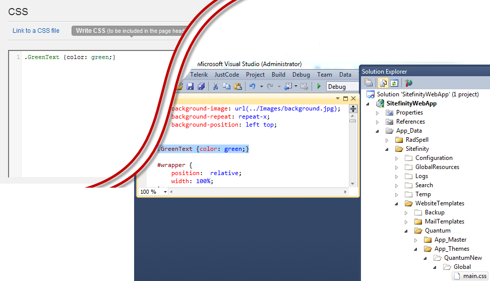Open the Project menu

tap(255, 75)
